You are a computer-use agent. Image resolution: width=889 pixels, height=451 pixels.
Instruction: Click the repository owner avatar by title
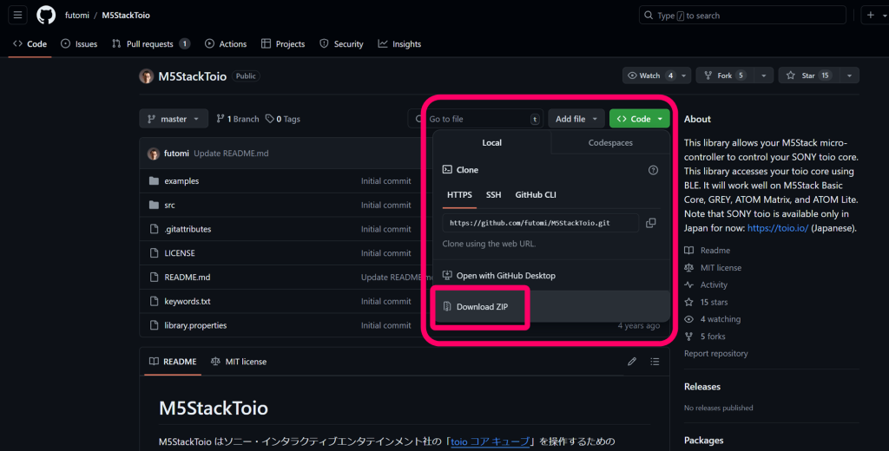point(146,76)
